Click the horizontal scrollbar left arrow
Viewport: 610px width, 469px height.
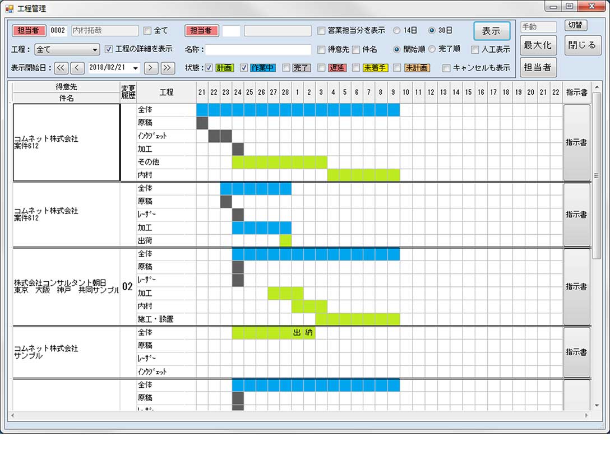point(13,416)
